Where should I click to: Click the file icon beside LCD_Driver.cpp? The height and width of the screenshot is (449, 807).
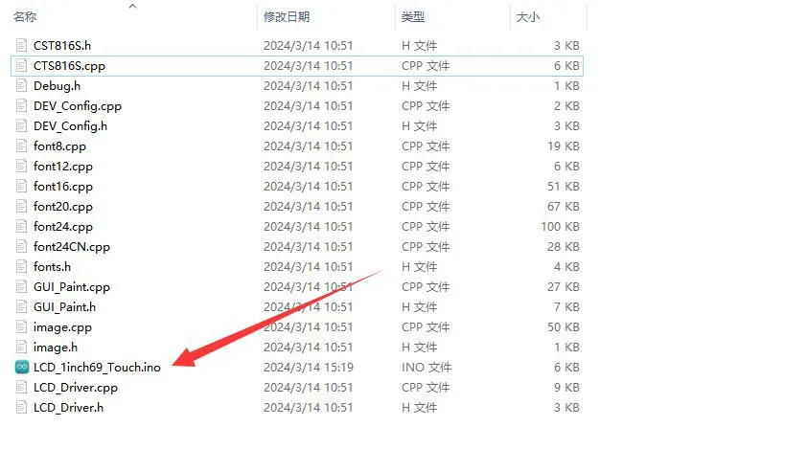pyautogui.click(x=21, y=387)
